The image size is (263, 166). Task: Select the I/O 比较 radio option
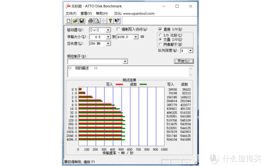[160, 35]
